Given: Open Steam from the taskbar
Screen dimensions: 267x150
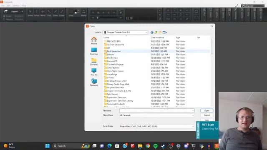Looking at the screenshot, I should (x=163, y=146).
